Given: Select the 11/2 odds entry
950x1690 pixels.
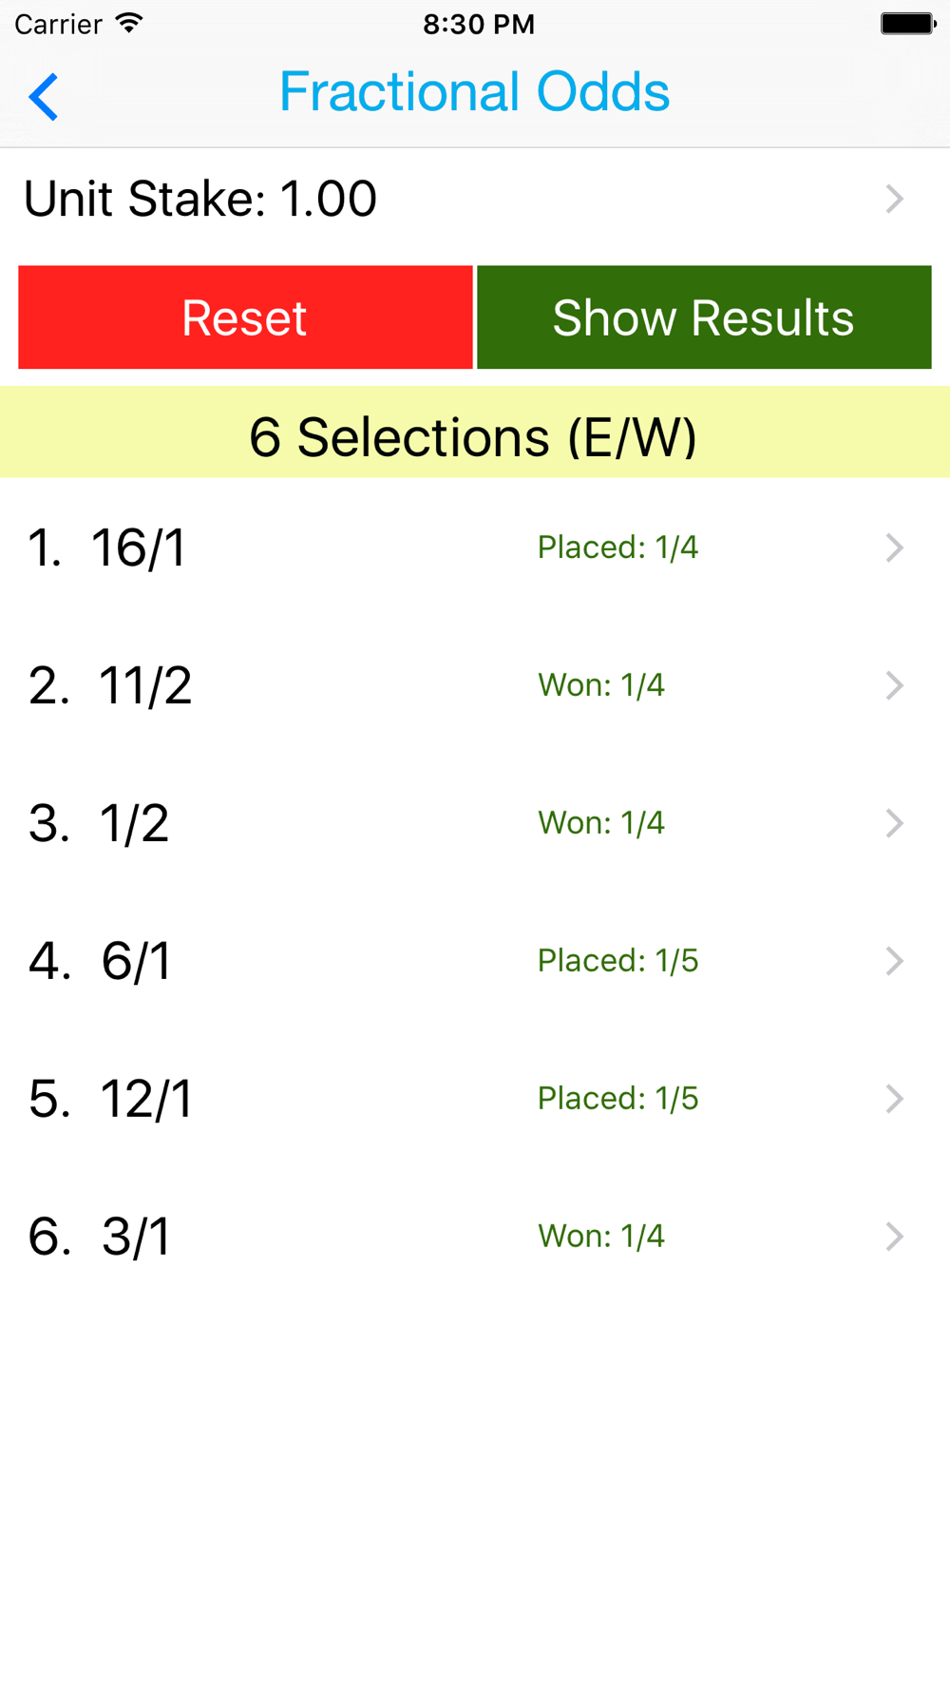Looking at the screenshot, I should pyautogui.click(x=144, y=686).
